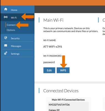Image resolution: width=105 pixels, height=111 pixels.
Task: Select the displayed Wi-Fi password value
Action: coord(49,62)
